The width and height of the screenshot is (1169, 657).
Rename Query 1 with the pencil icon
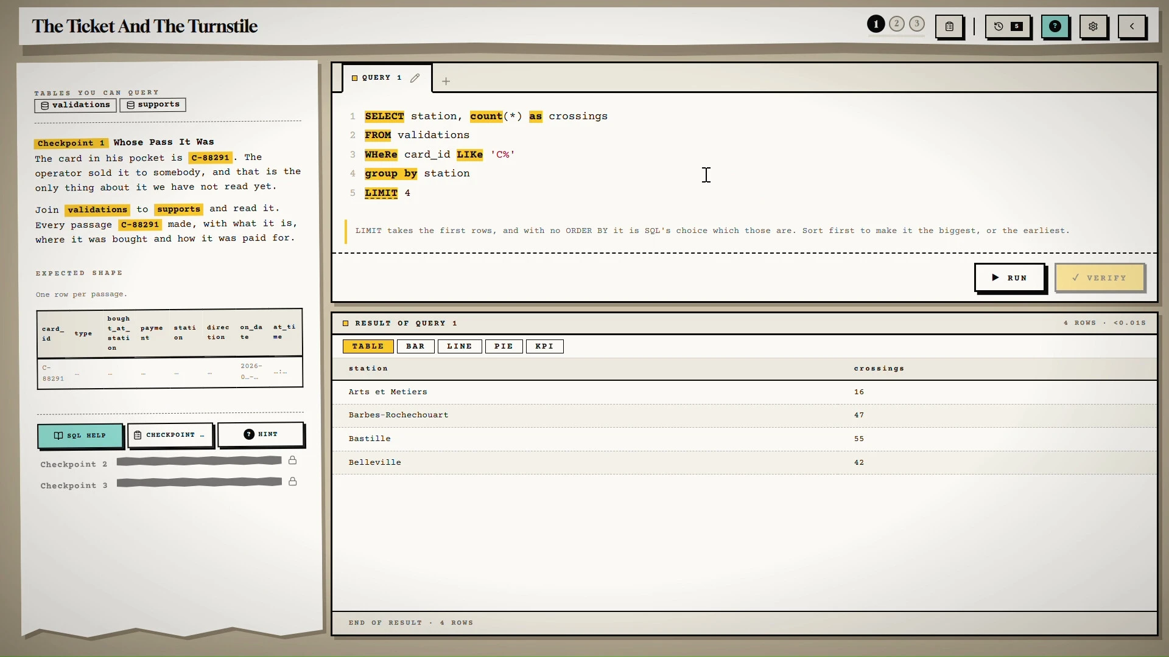[x=415, y=78]
